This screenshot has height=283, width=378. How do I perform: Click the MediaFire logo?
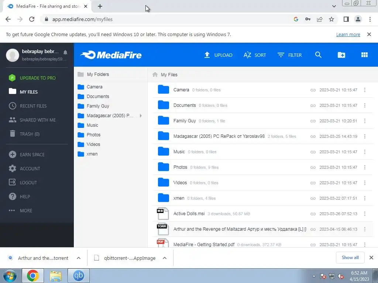[111, 55]
